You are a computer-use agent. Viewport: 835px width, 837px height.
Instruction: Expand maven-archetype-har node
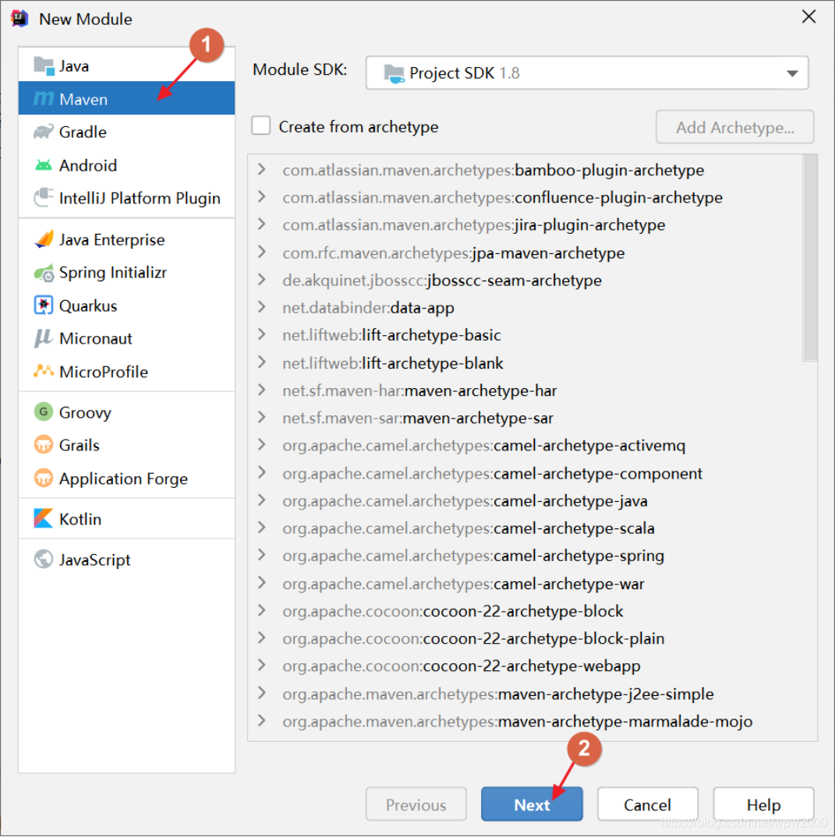262,390
